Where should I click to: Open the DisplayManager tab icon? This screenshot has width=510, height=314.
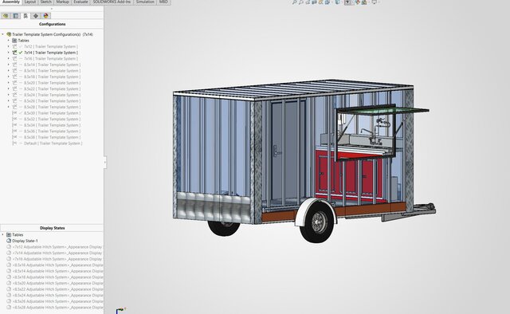click(45, 16)
